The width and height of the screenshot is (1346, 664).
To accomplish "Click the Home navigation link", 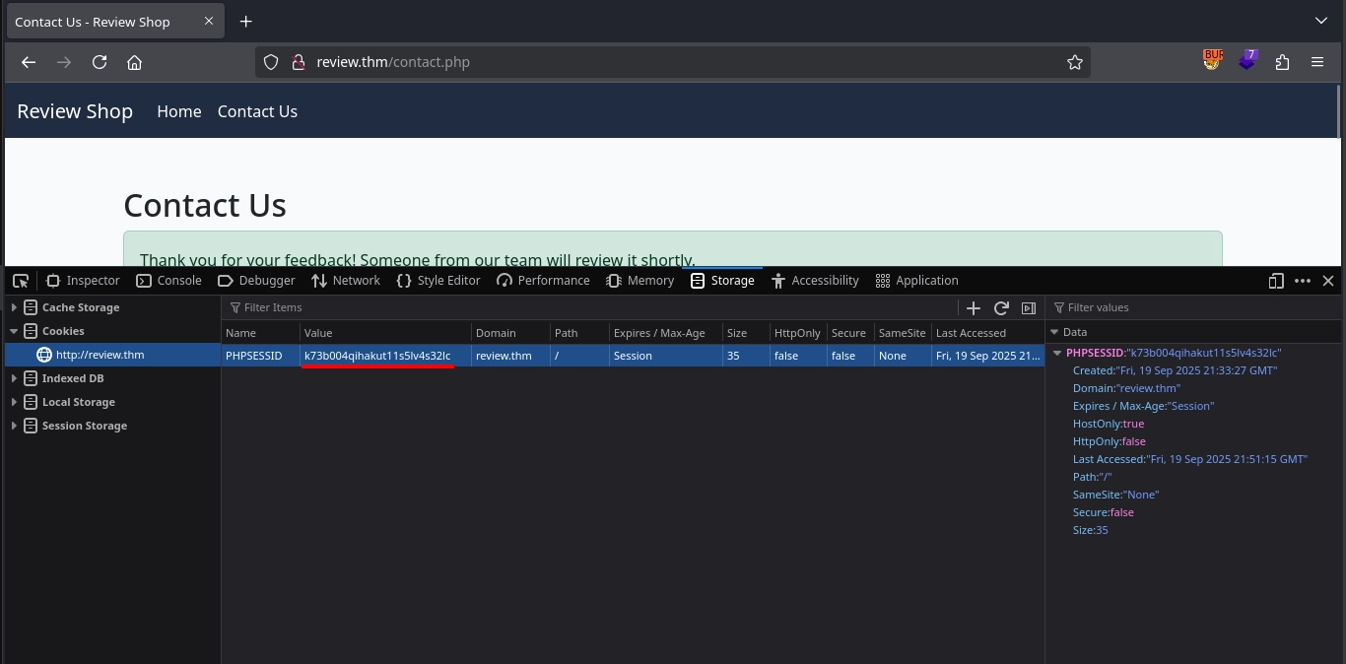I will tap(179, 111).
